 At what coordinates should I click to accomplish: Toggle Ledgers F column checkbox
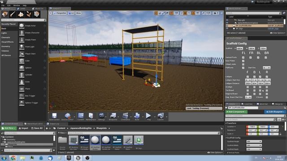coord(248,76)
